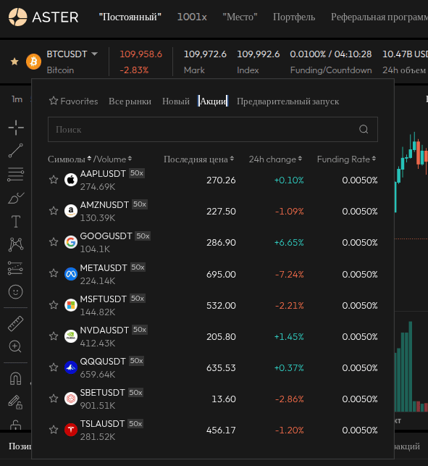Click the GOOGUSDT price 286.90
The image size is (428, 466).
pos(221,243)
